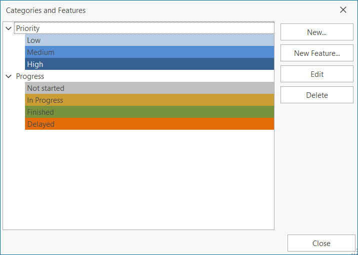Viewport: 358px width, 255px height.
Task: Select the Progress category label
Action: 30,76
